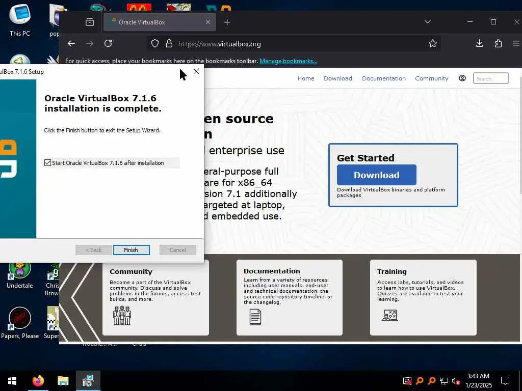Click the Windows Update tray icon
This screenshot has height=391, width=522.
tap(407, 381)
